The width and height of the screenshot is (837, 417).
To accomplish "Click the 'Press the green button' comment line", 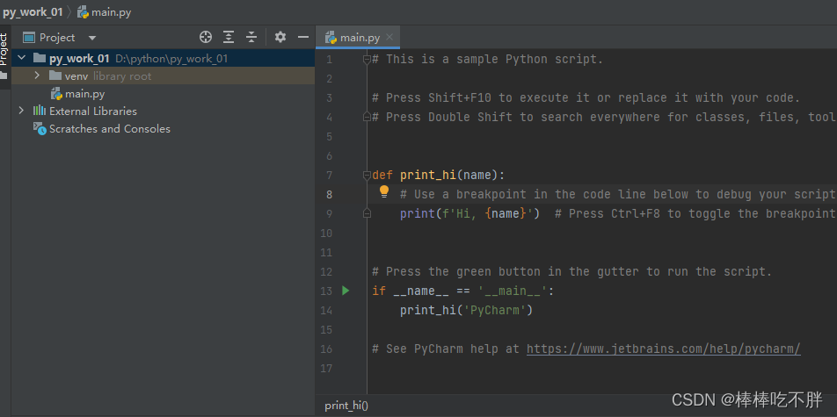I will point(571,272).
